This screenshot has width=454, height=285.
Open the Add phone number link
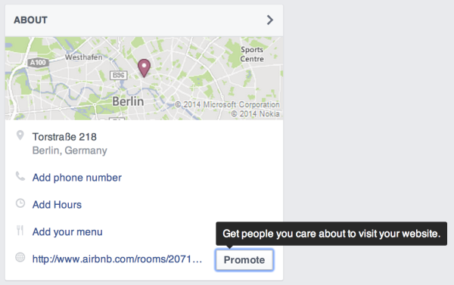coord(77,178)
